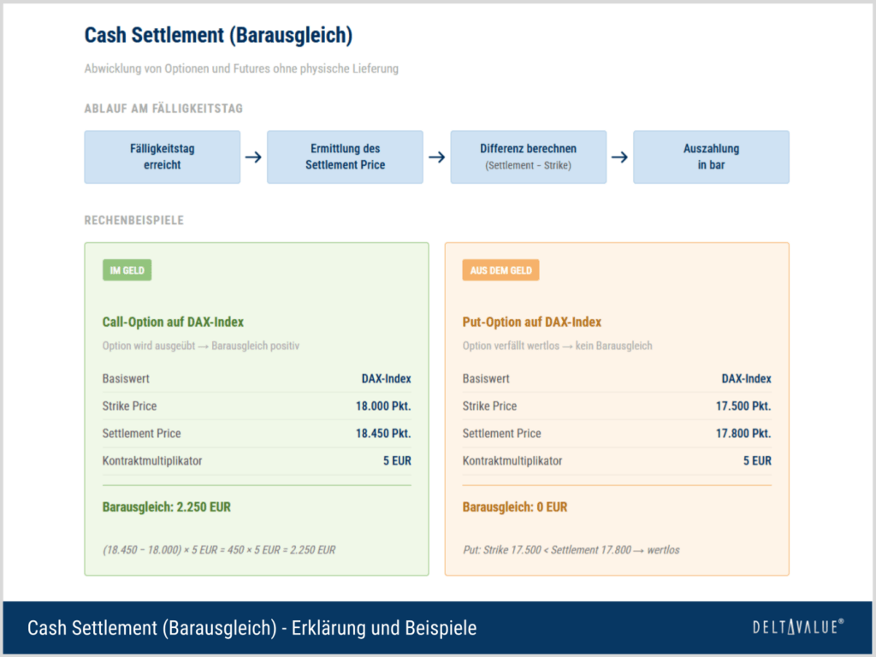Click the 17.500 Pkt. strike price value

pos(743,406)
